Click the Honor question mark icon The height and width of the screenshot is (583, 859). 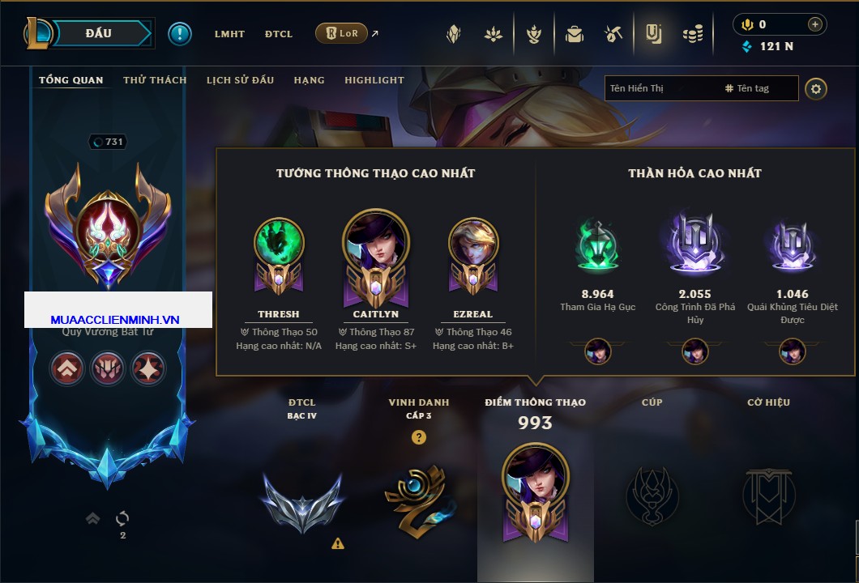[418, 436]
